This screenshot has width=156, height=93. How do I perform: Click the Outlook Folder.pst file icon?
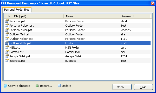click(7, 39)
